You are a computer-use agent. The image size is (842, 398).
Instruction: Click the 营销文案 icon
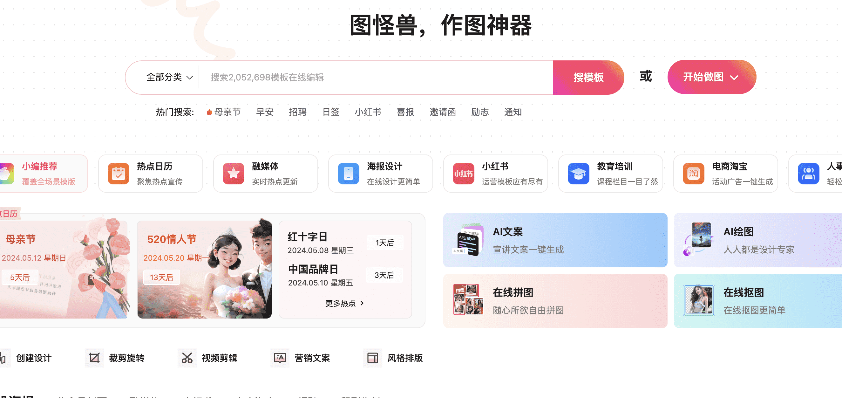click(280, 358)
